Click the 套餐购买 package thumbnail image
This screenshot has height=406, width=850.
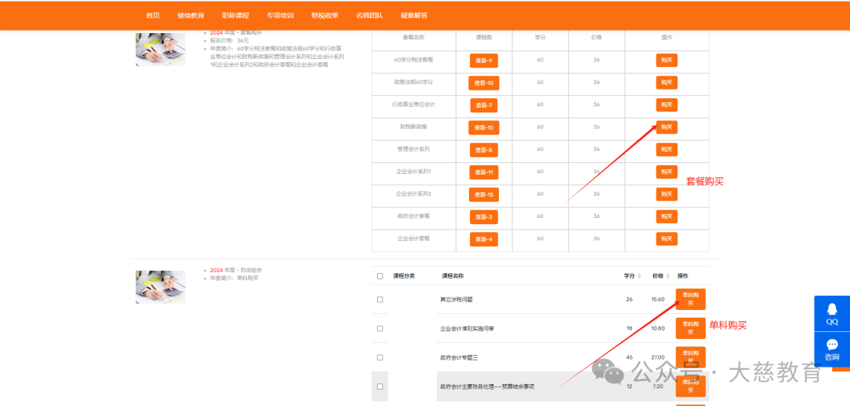click(x=161, y=49)
